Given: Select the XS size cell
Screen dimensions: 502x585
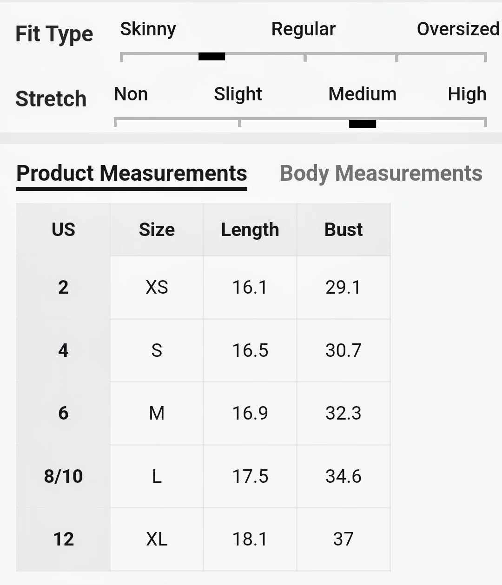Looking at the screenshot, I should (157, 288).
